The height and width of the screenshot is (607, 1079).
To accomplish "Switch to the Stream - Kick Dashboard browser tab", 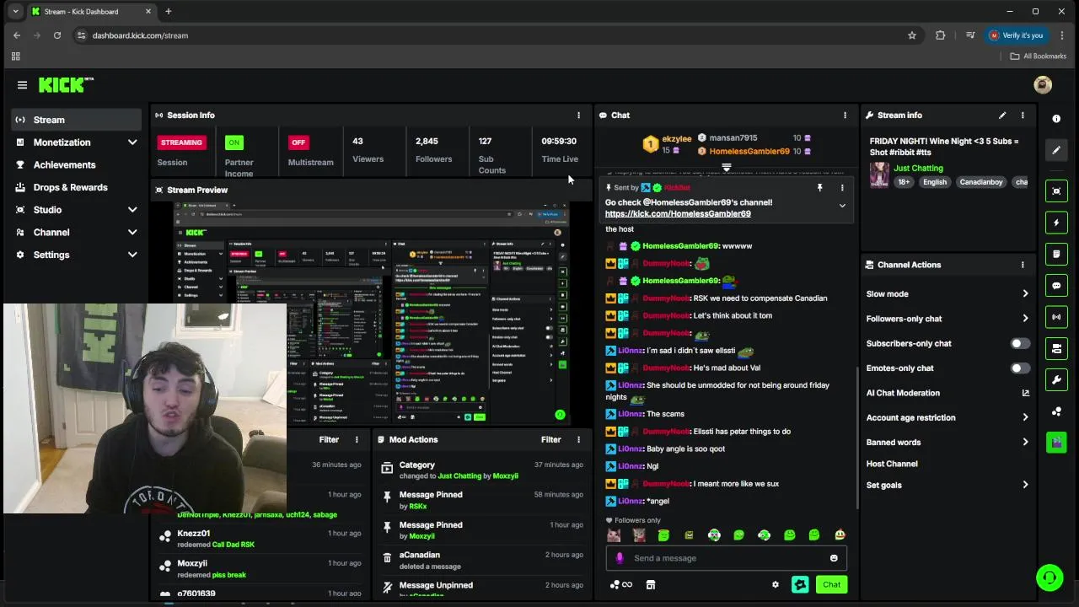I will (x=90, y=12).
